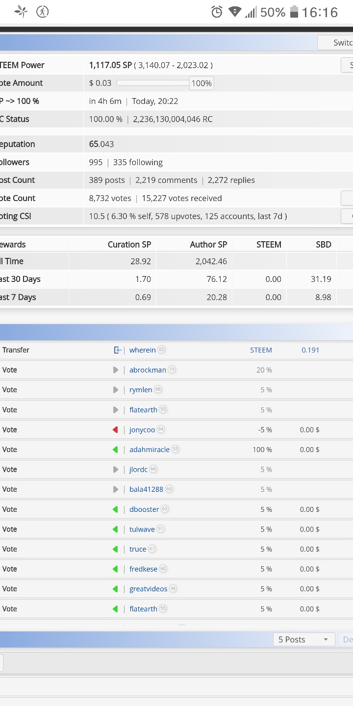Click the STEEM currency label in Transfer row
The image size is (353, 706).
[261, 350]
